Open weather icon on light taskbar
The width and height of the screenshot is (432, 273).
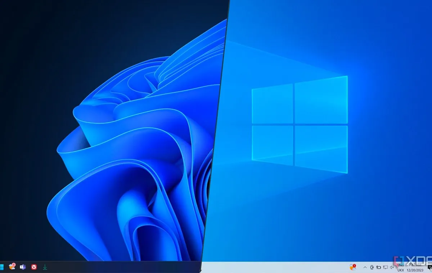[x=353, y=267]
